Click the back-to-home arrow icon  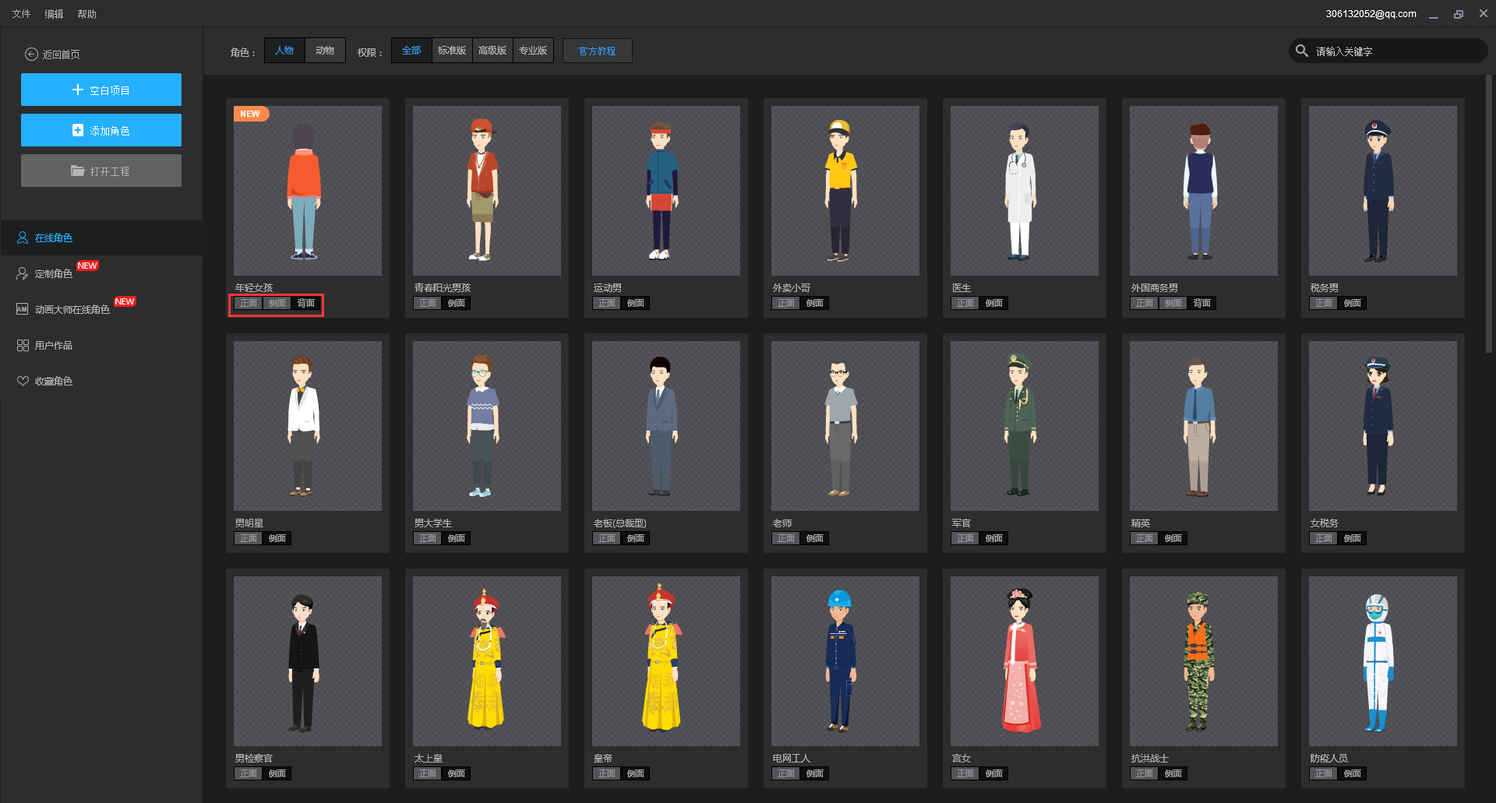(31, 55)
